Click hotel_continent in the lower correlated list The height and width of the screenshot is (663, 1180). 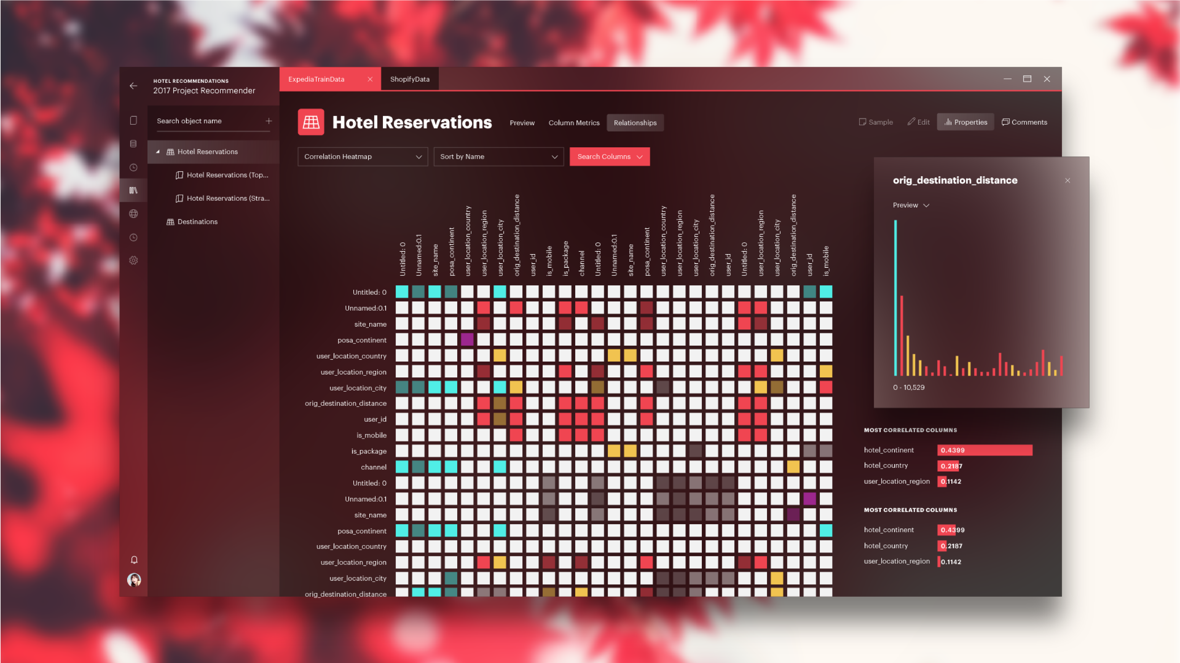coord(889,530)
